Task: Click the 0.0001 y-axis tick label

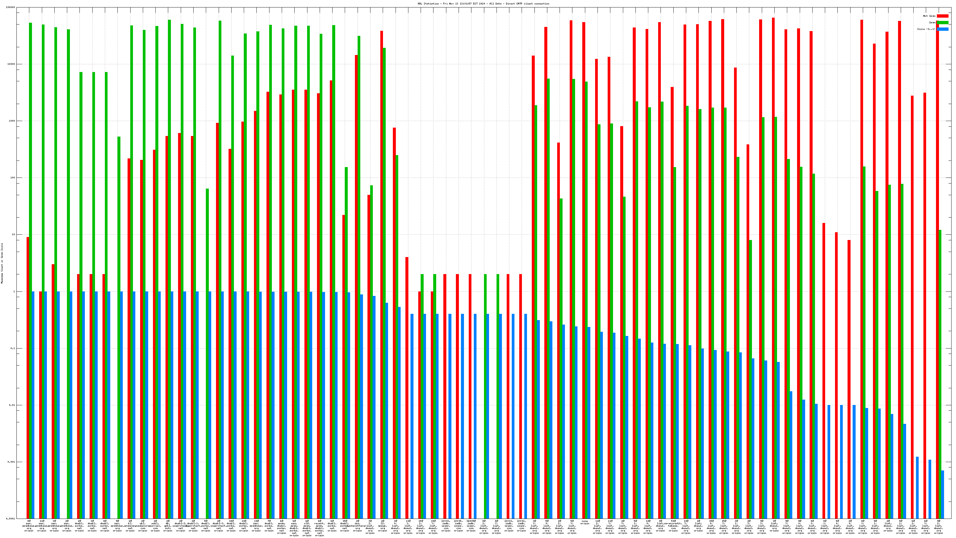Action: (11, 519)
